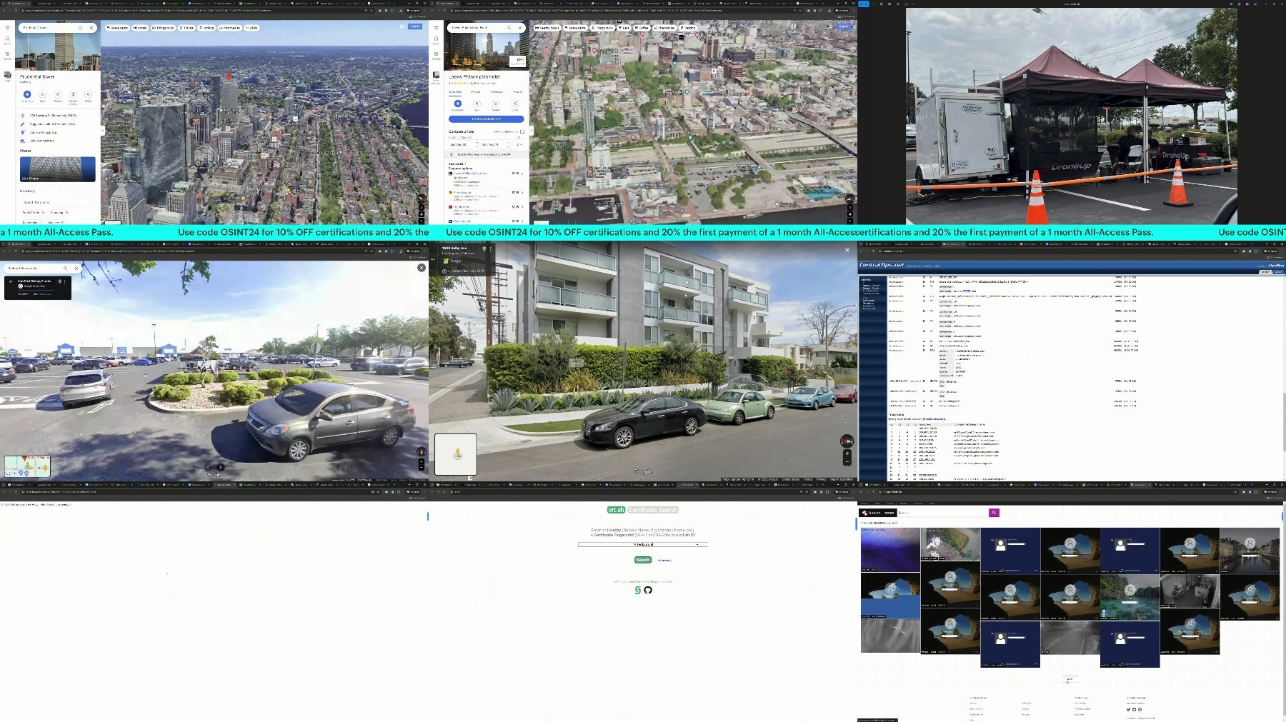
Task: Close the Walmart parking lot Street View
Action: click(422, 268)
